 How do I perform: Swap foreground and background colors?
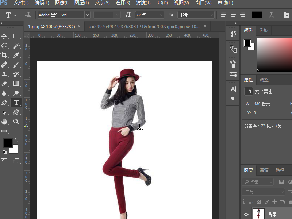(x=17, y=140)
